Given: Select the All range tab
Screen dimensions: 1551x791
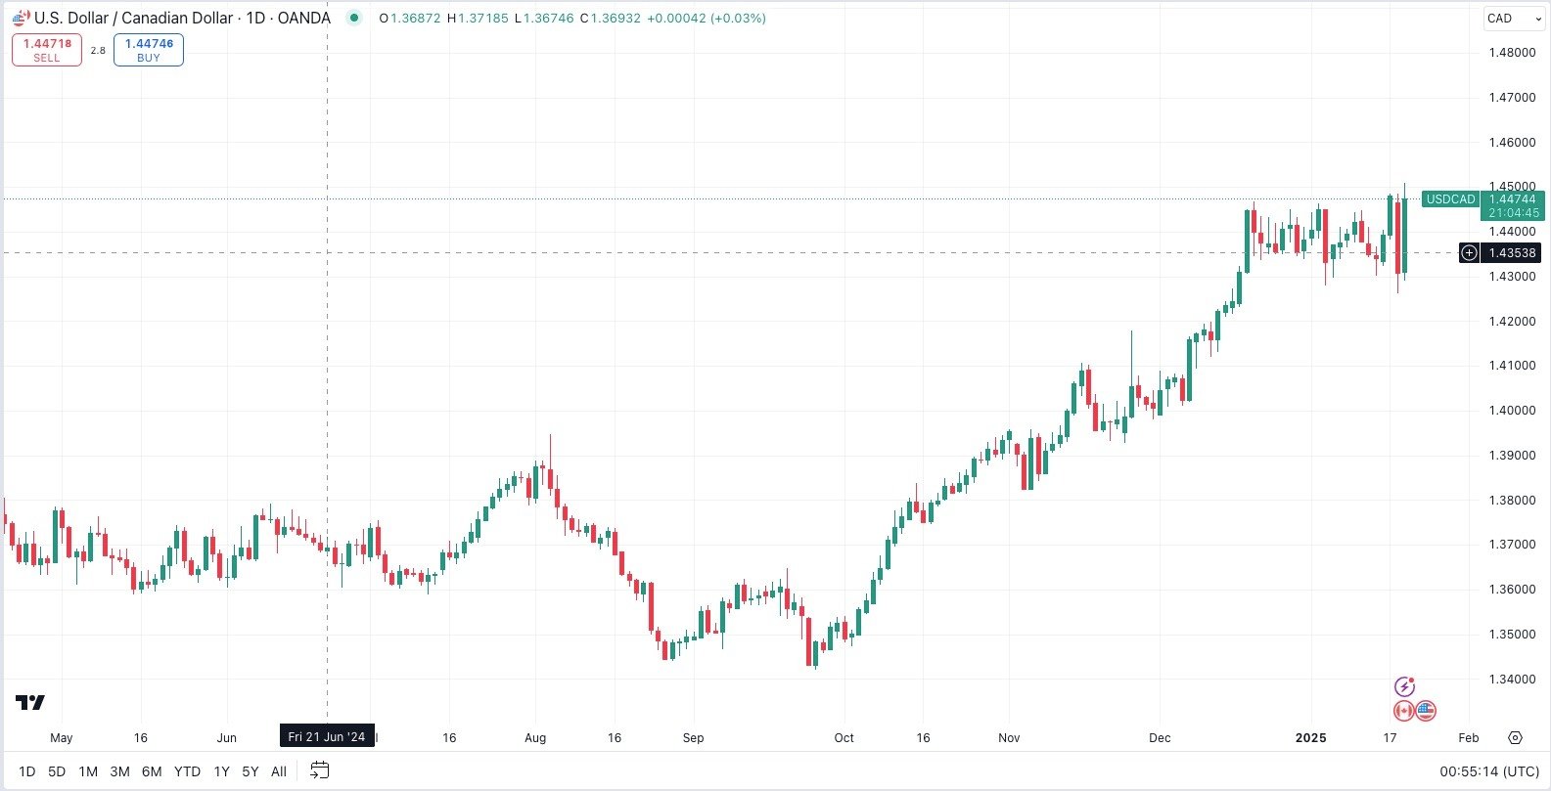Looking at the screenshot, I should pos(279,771).
